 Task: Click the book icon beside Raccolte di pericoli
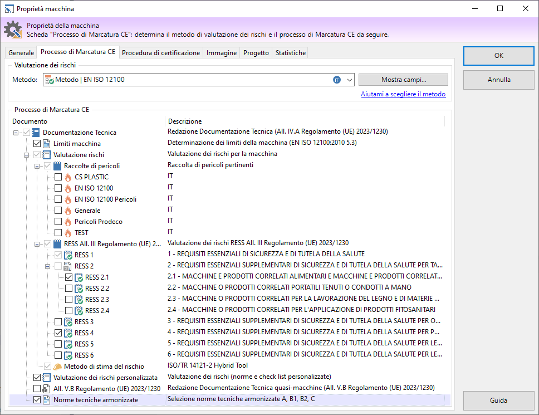click(x=57, y=166)
